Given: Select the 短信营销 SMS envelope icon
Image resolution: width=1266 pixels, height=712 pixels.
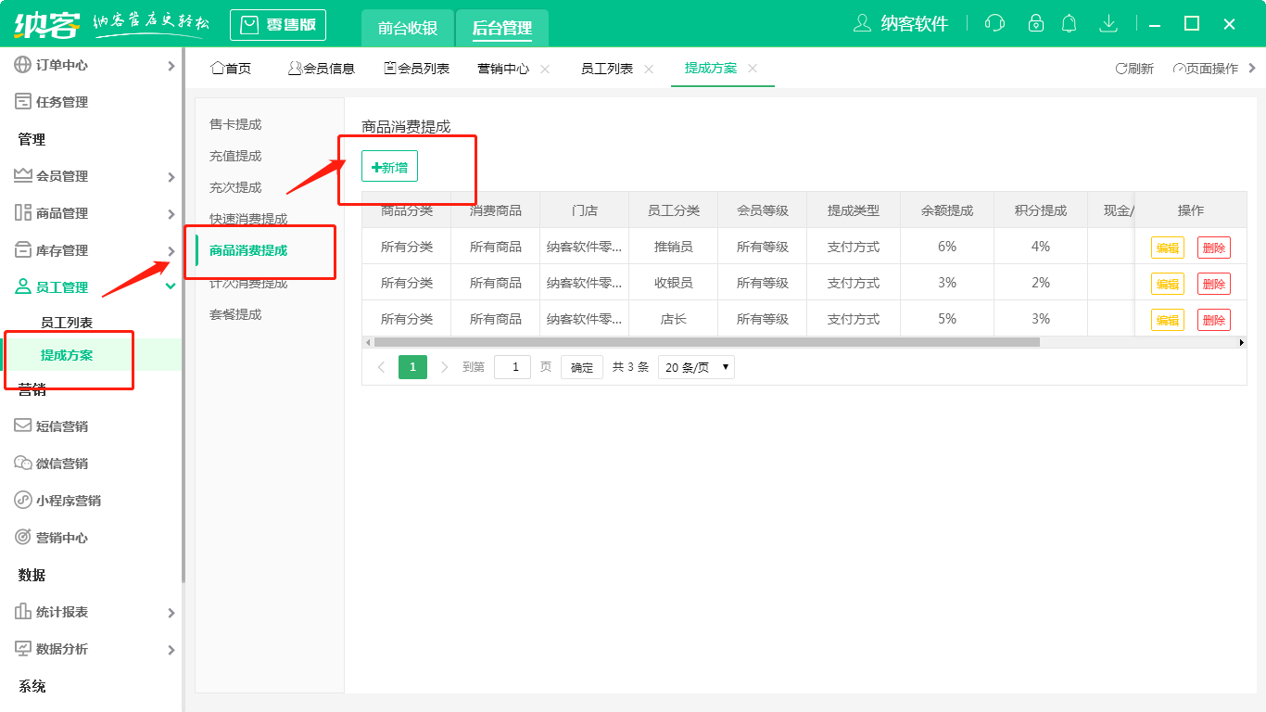Looking at the screenshot, I should [20, 426].
